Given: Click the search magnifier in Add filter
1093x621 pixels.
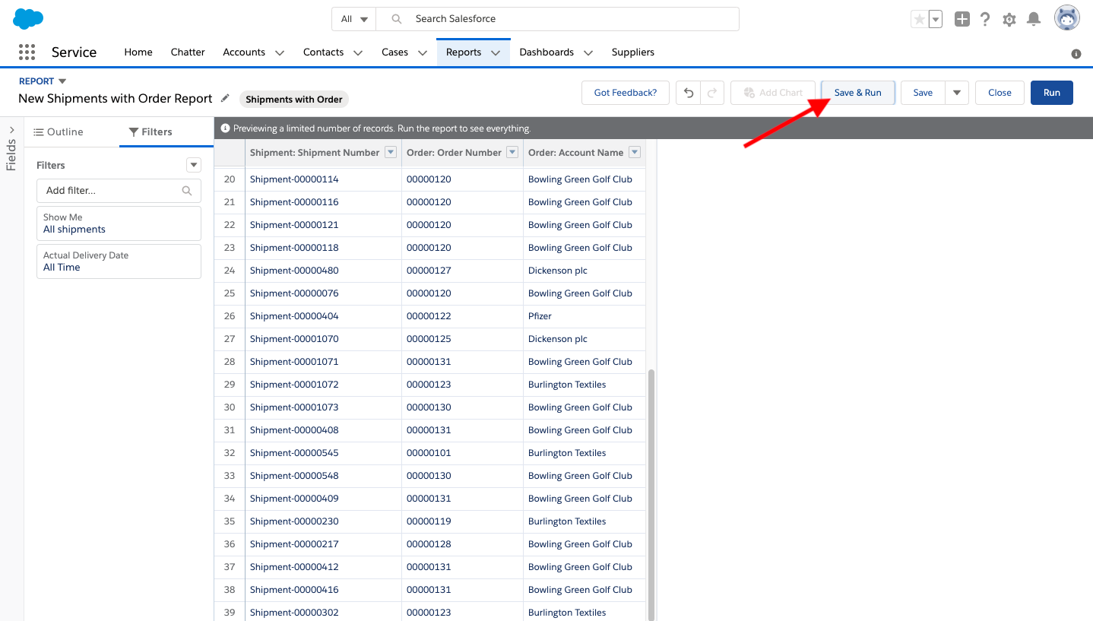Looking at the screenshot, I should click(187, 191).
